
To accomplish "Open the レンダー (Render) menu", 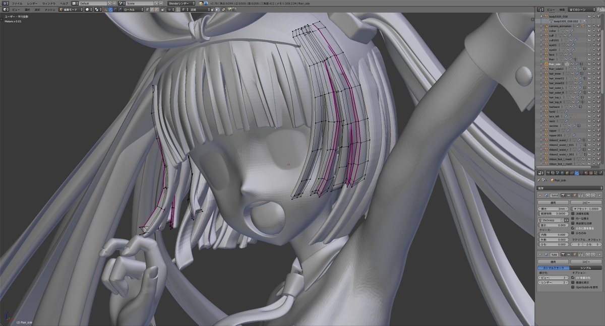I will (32, 3).
